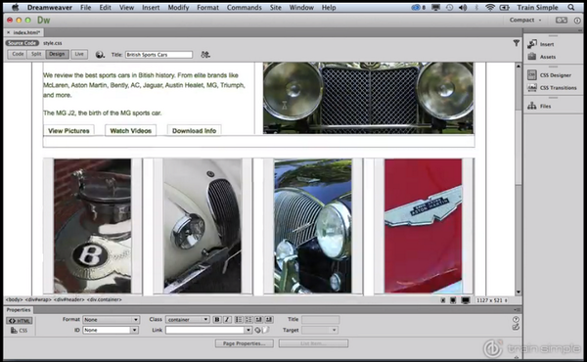Click the Point to File target icon
The image size is (587, 362).
[257, 330]
